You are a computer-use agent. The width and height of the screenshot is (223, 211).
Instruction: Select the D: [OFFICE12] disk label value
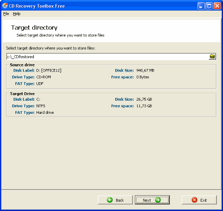click(49, 70)
